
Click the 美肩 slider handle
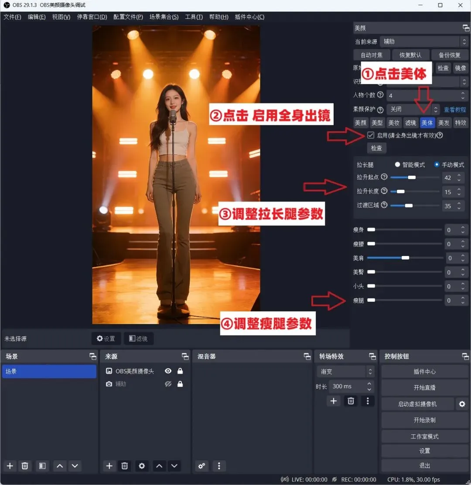point(405,258)
